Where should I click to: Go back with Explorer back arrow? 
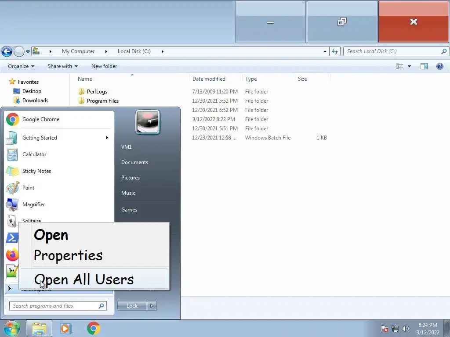[x=7, y=52]
